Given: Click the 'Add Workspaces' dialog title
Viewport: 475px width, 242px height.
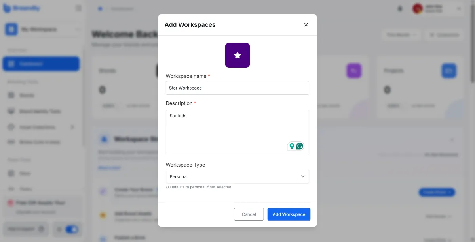Looking at the screenshot, I should 190,25.
